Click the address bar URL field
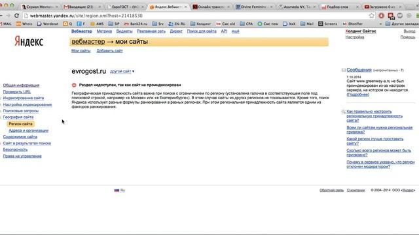 point(196,16)
